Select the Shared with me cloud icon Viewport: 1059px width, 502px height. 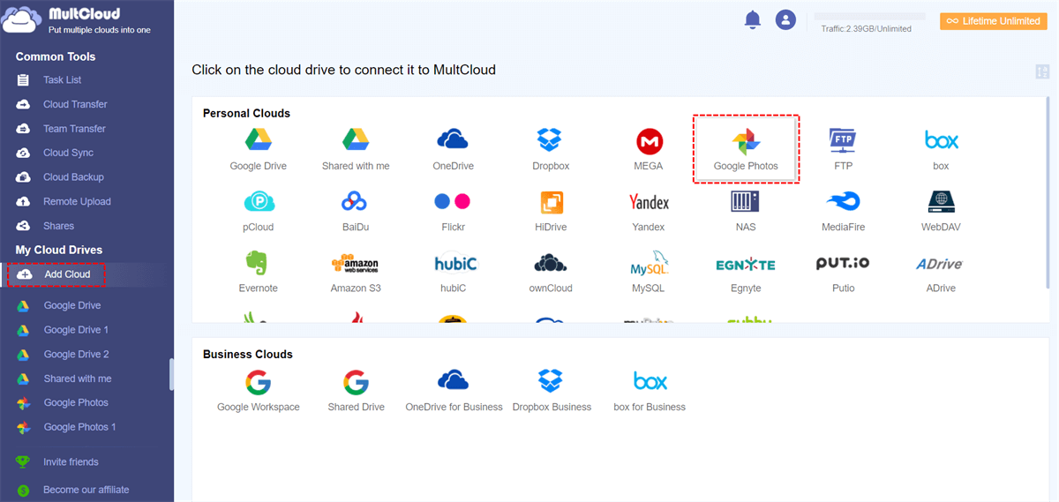pyautogui.click(x=356, y=148)
